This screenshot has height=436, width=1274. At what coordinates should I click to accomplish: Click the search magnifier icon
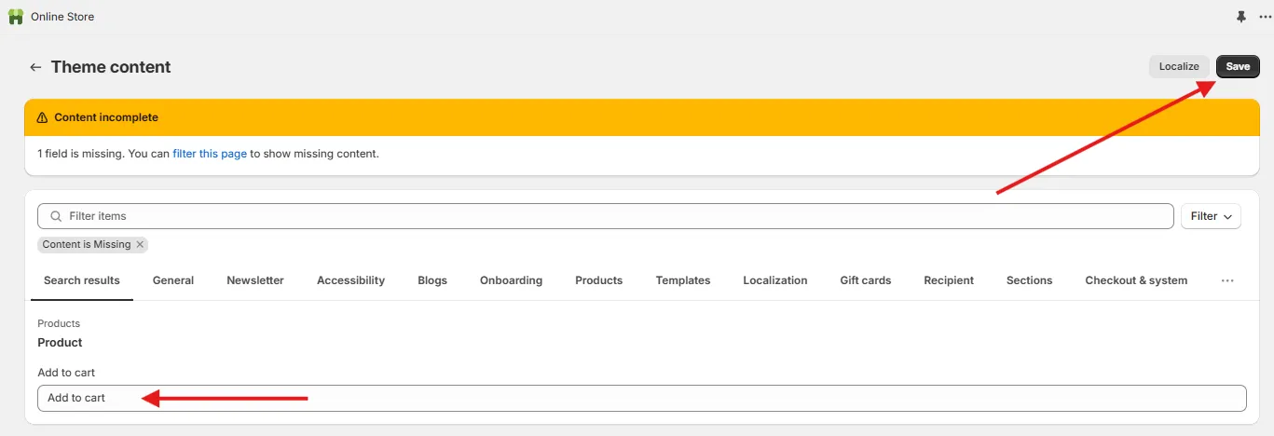56,216
